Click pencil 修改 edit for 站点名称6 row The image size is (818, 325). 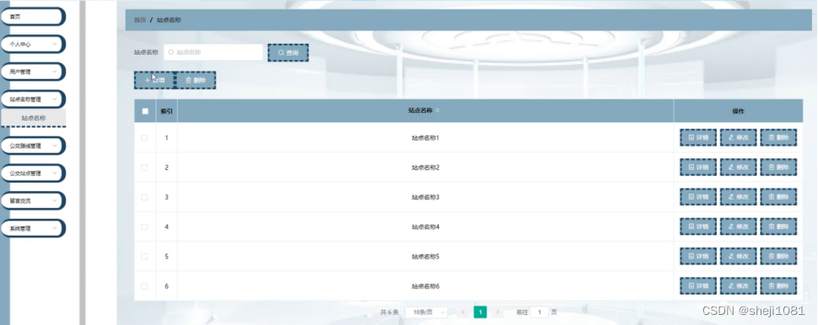pos(738,285)
